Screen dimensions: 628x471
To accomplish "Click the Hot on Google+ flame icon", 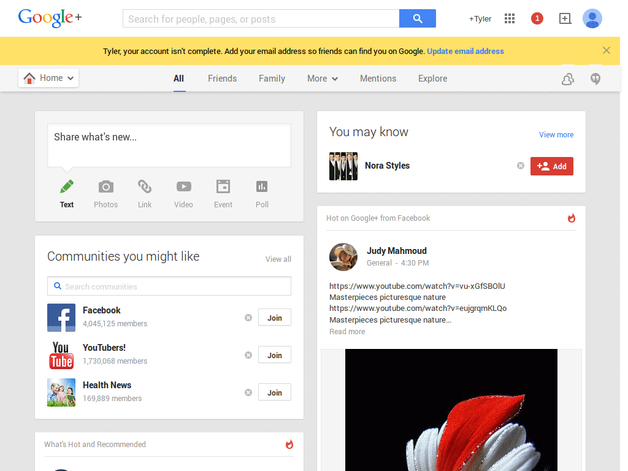I will click(x=572, y=218).
